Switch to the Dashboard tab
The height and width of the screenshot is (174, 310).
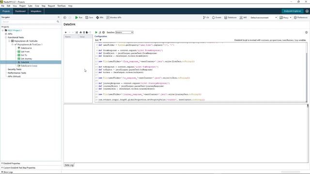pyautogui.click(x=20, y=11)
